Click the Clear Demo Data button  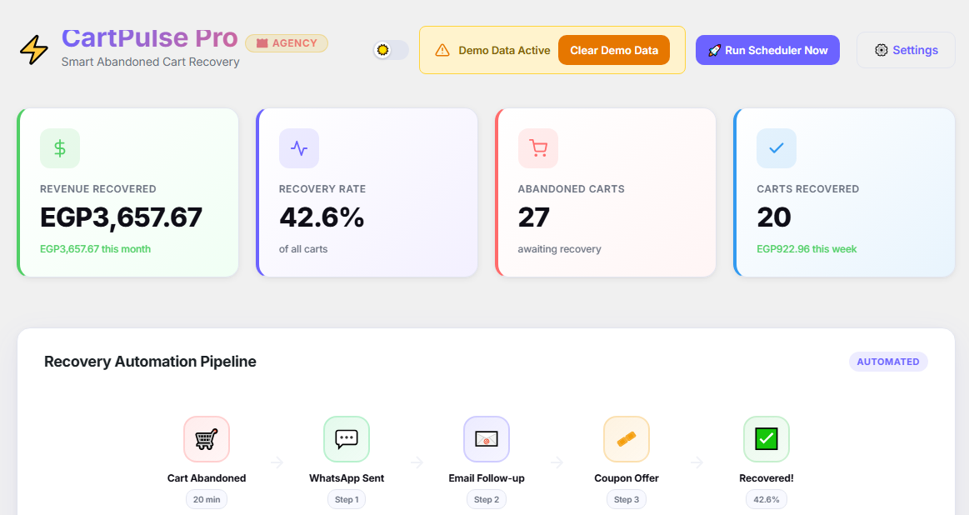[x=614, y=50]
